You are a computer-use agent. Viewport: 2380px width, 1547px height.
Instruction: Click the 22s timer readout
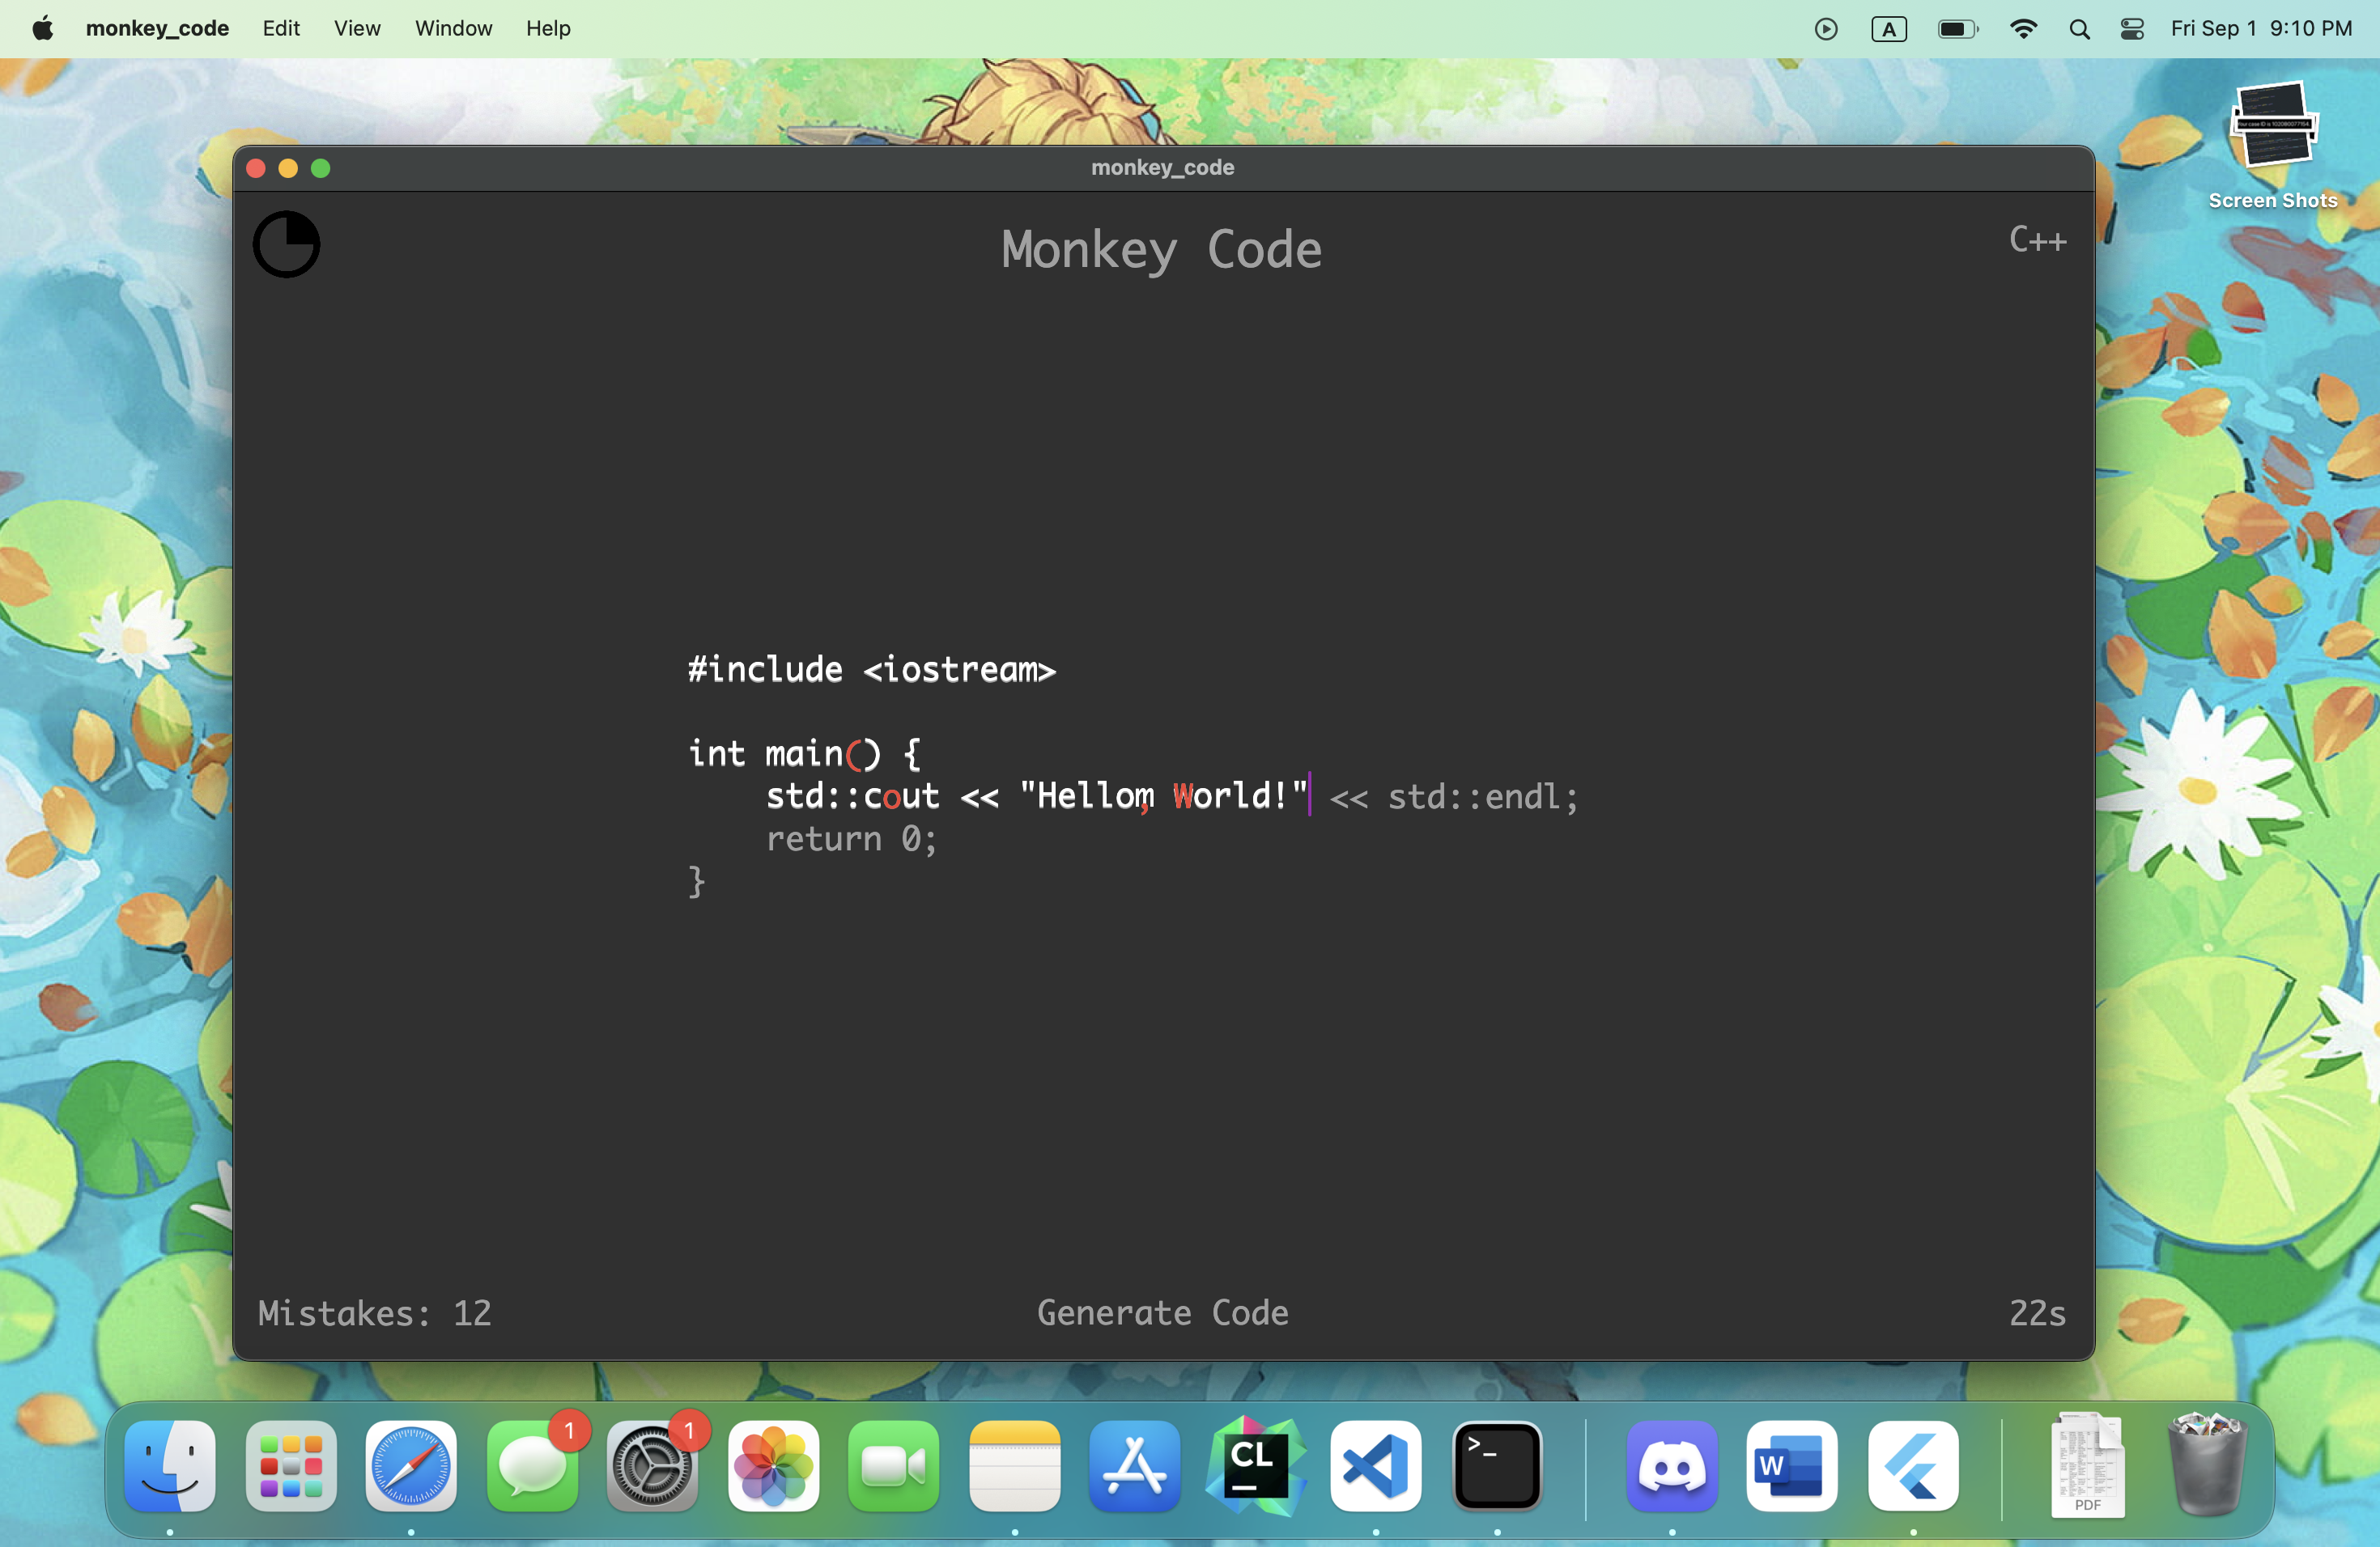tap(2037, 1313)
